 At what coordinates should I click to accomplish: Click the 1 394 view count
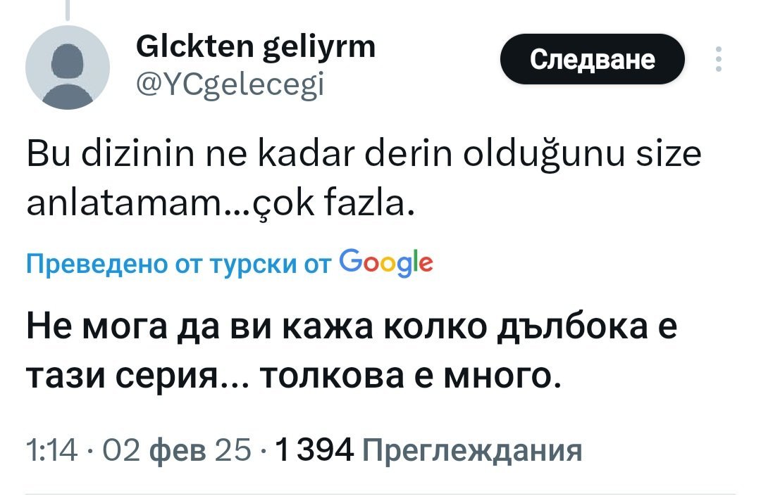(x=315, y=449)
